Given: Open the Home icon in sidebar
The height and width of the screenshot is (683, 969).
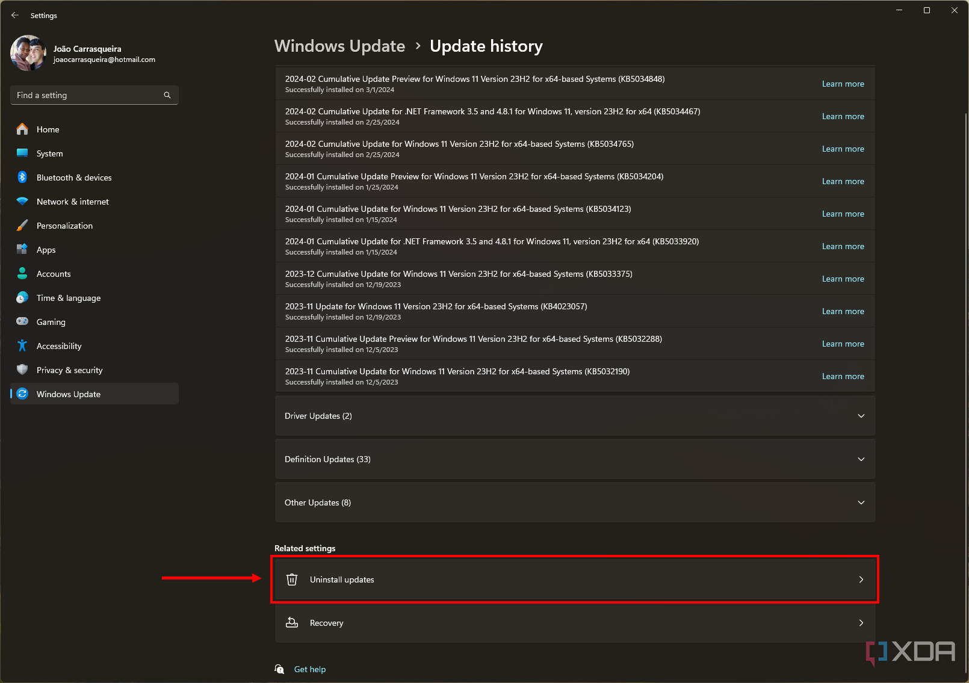Looking at the screenshot, I should 22,129.
